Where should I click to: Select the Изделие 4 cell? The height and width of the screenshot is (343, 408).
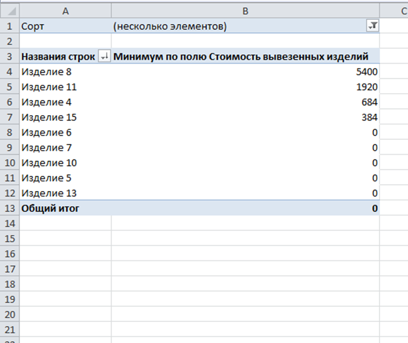pos(66,102)
